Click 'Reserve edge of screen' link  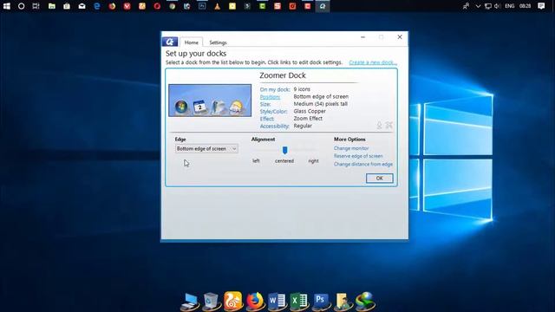[x=358, y=156]
